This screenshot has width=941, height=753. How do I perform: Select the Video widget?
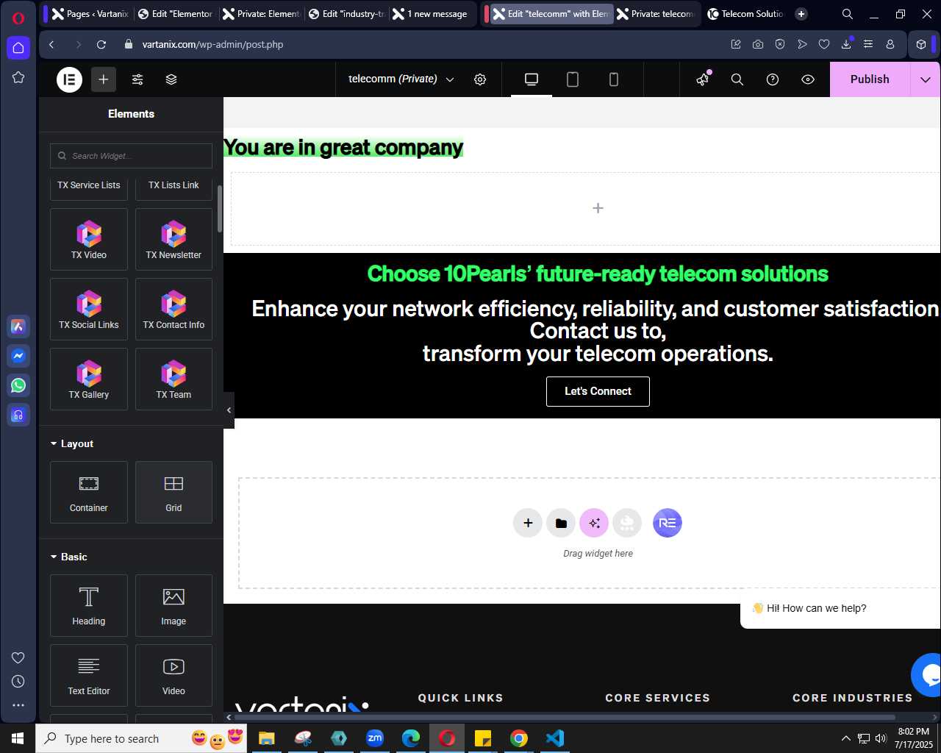[173, 675]
